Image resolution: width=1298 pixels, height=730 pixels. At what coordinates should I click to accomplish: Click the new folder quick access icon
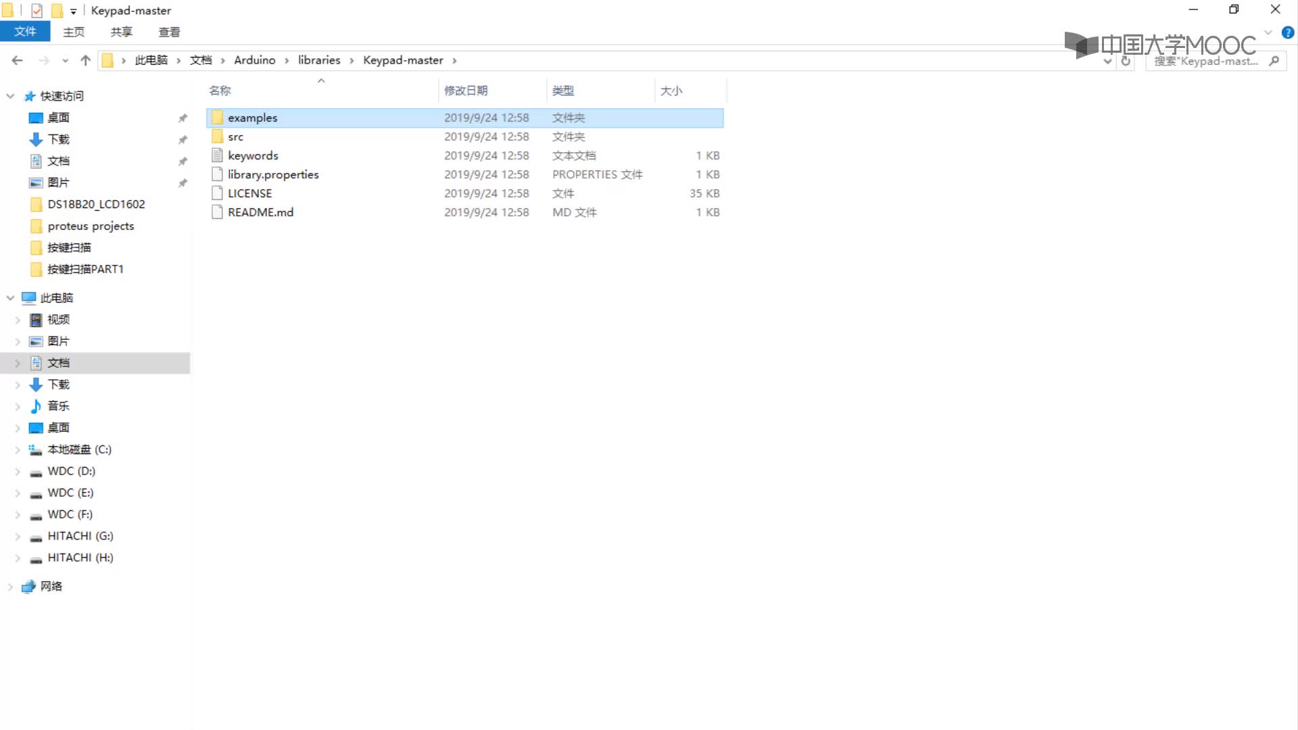coord(57,10)
